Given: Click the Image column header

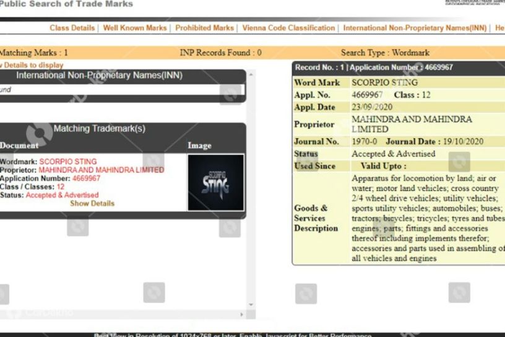Looking at the screenshot, I should click(x=200, y=146).
